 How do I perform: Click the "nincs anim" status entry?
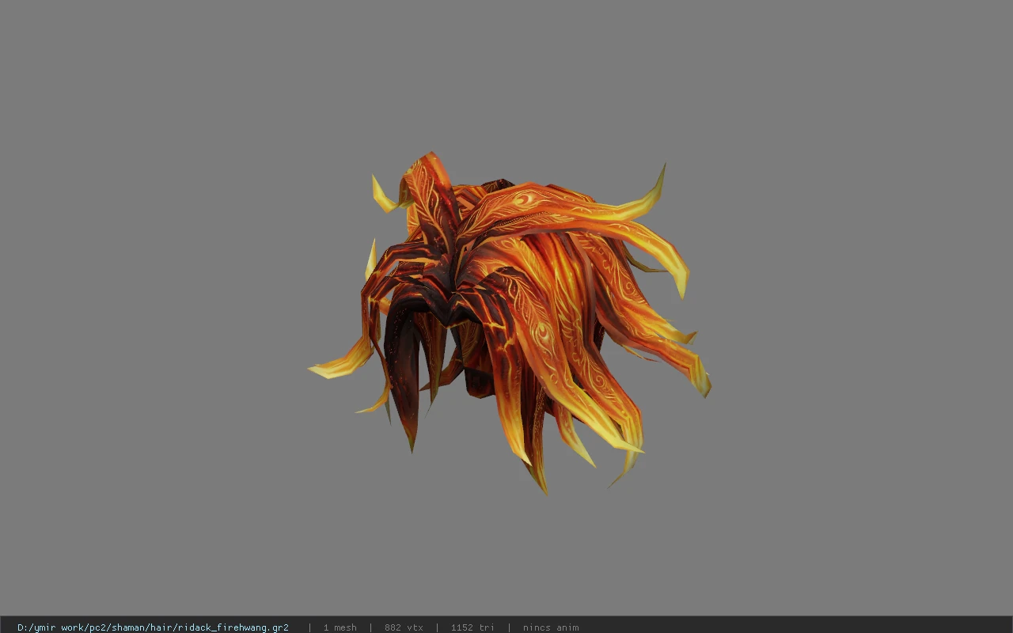click(x=551, y=627)
